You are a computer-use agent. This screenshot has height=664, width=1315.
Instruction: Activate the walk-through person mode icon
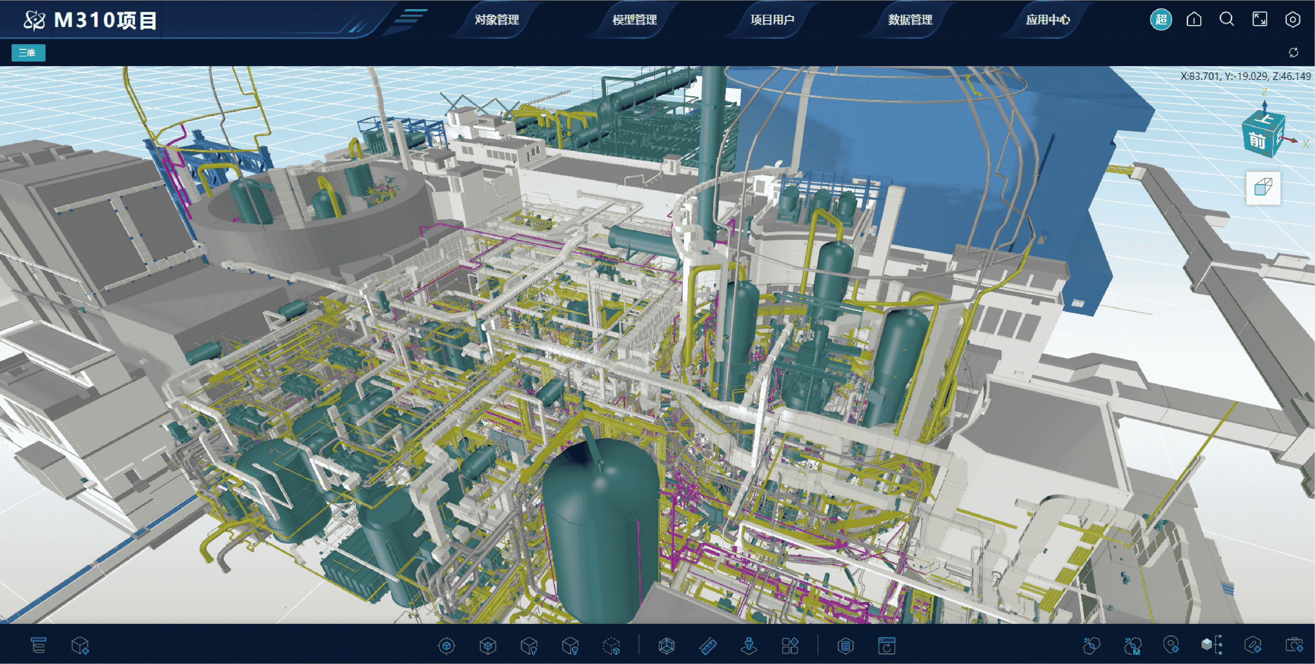[x=749, y=646]
